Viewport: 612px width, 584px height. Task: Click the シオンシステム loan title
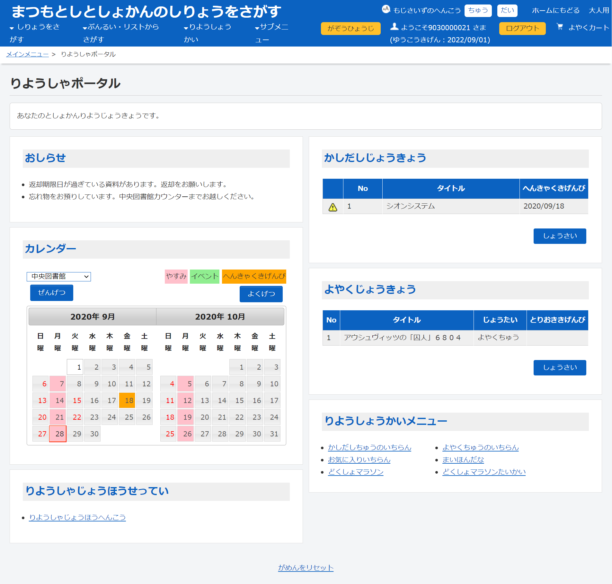pyautogui.click(x=410, y=206)
